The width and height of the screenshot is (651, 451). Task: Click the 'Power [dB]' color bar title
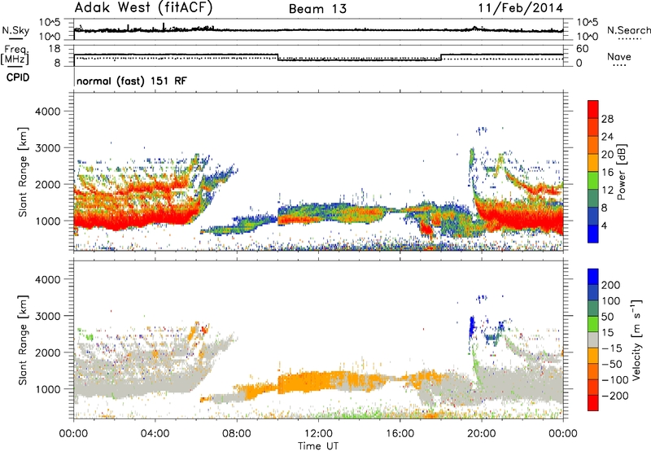coord(621,172)
